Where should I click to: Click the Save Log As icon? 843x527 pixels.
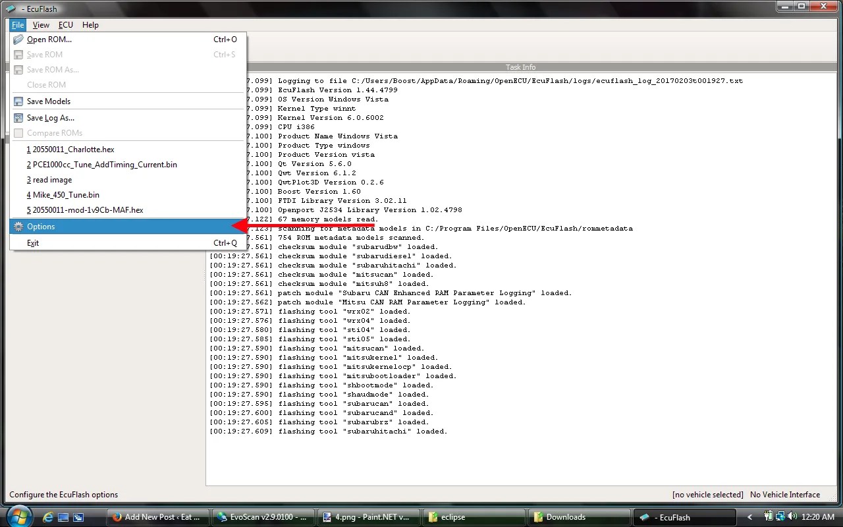[x=18, y=118]
